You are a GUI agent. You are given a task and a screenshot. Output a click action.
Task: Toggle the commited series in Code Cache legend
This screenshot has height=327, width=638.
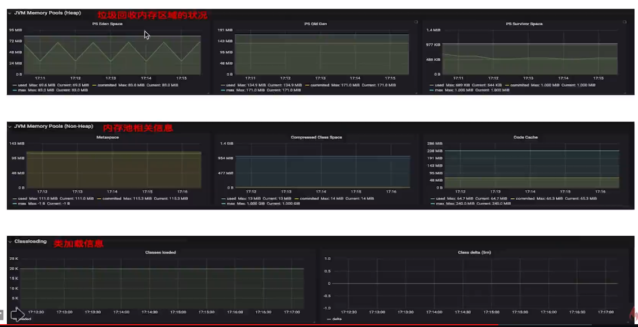[525, 199]
